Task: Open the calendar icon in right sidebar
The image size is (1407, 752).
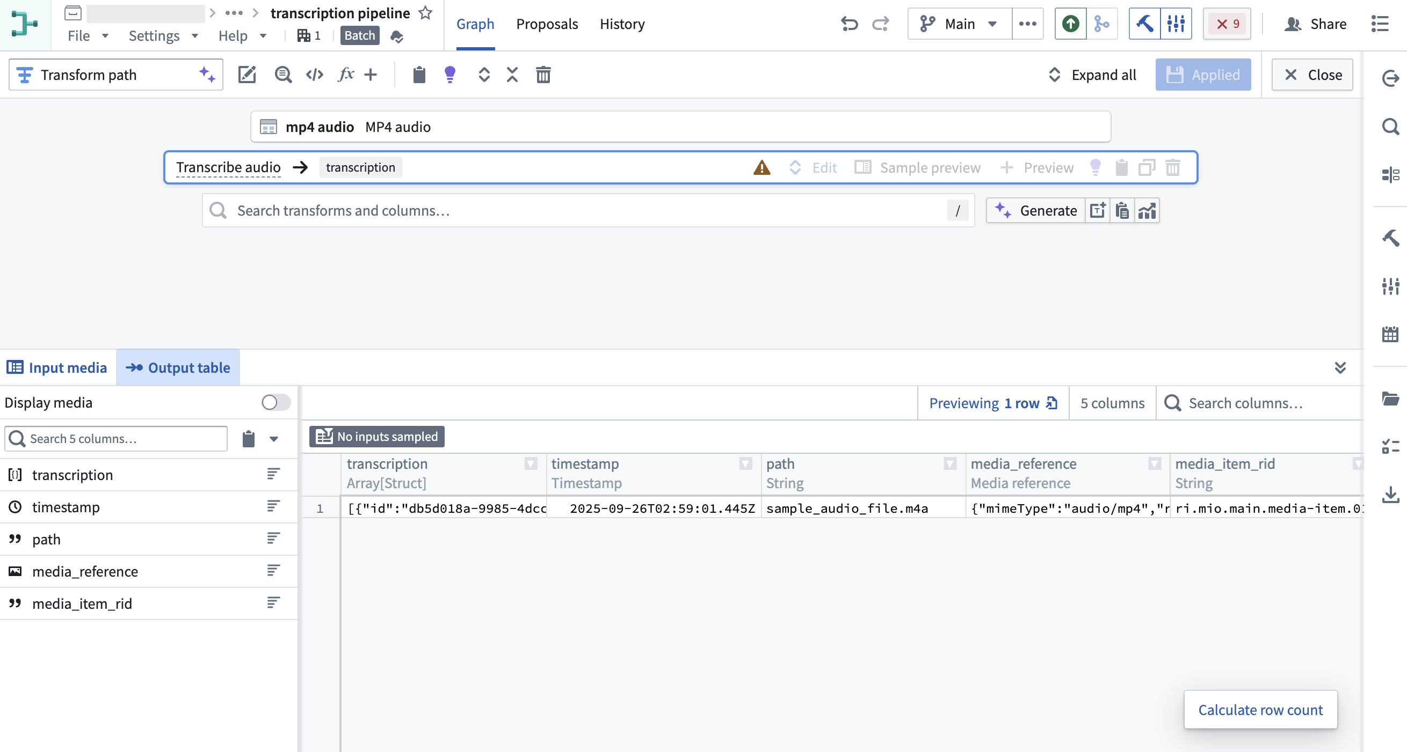Action: [1390, 334]
